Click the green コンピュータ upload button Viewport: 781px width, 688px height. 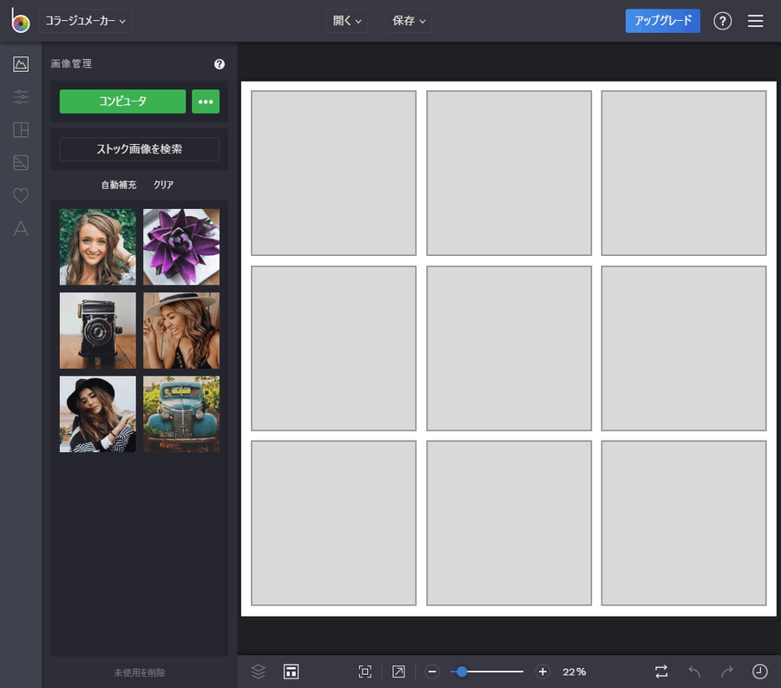click(122, 102)
